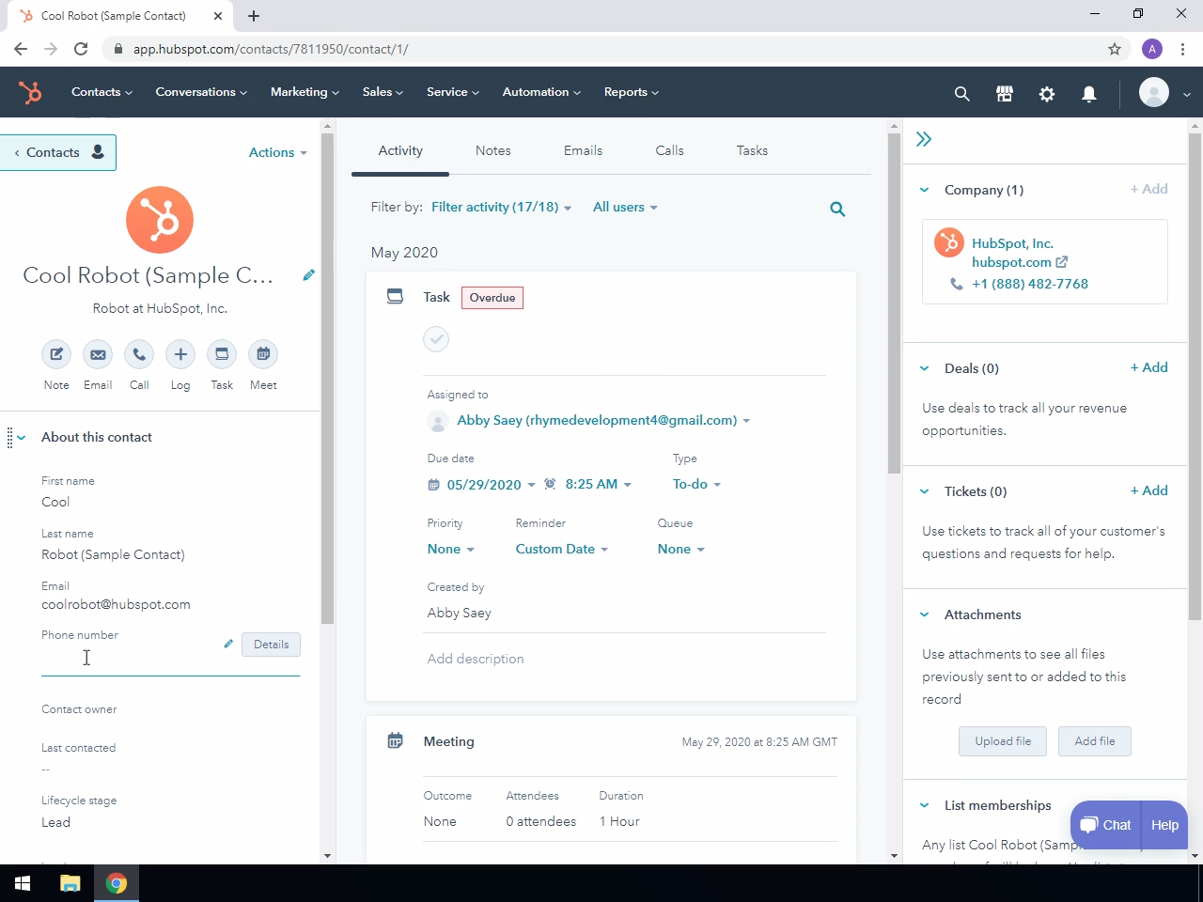The image size is (1203, 902).
Task: Open the Conversations navigation menu
Action: point(201,92)
